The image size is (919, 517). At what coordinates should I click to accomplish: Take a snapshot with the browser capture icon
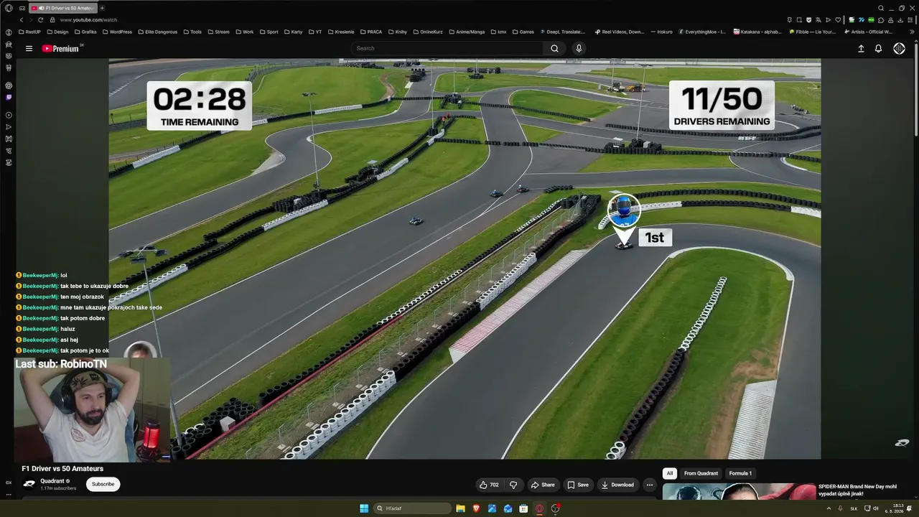tap(799, 19)
